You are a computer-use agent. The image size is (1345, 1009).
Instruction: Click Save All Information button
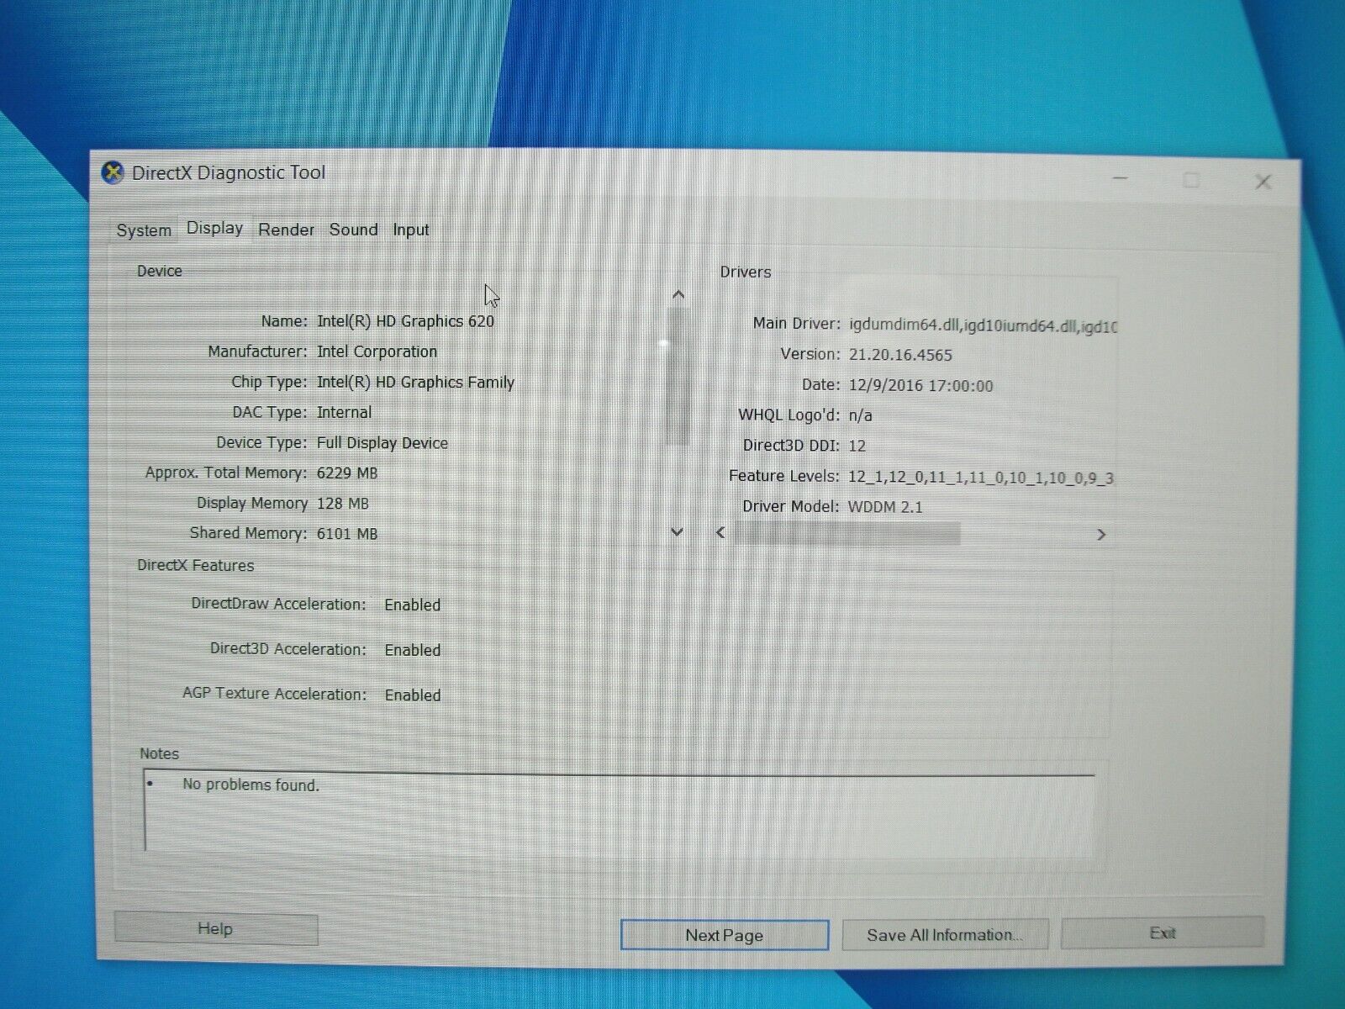click(x=945, y=934)
